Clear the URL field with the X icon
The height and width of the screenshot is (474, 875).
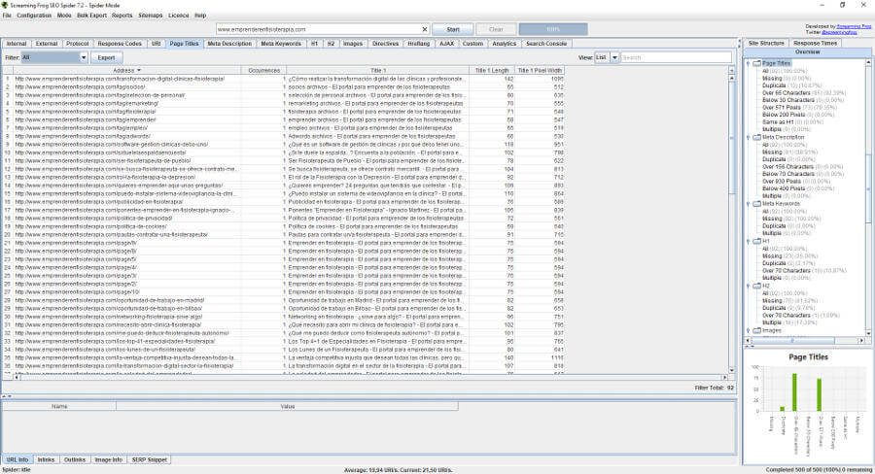point(424,29)
